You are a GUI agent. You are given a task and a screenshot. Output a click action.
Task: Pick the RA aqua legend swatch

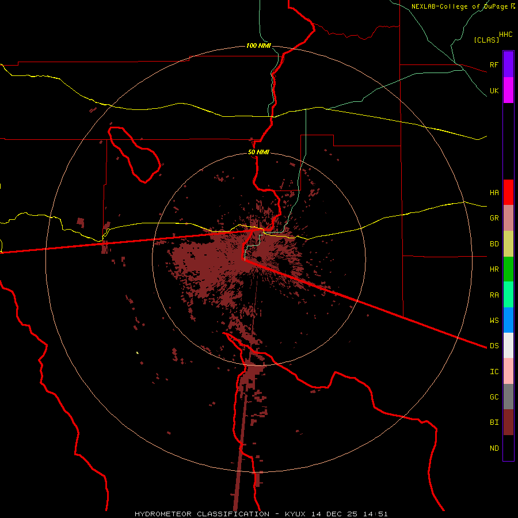508,295
